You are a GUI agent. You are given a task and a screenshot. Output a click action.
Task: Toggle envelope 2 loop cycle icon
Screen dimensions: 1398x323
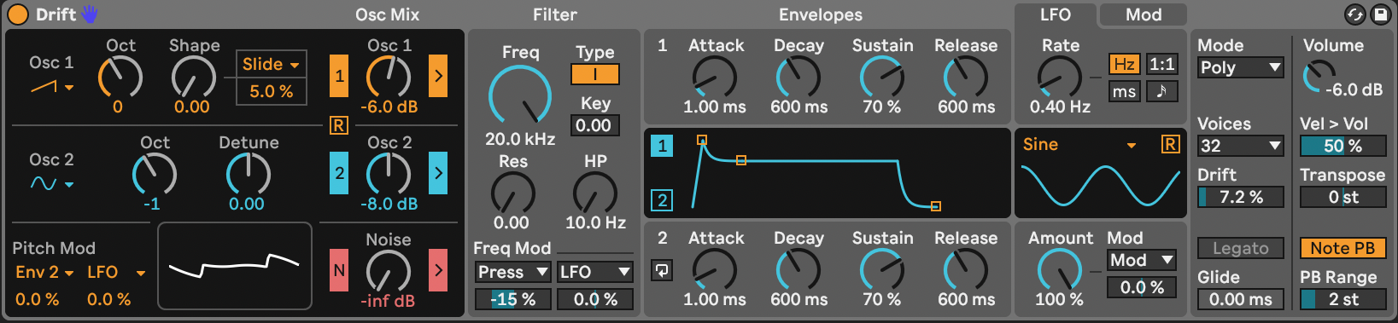662,270
